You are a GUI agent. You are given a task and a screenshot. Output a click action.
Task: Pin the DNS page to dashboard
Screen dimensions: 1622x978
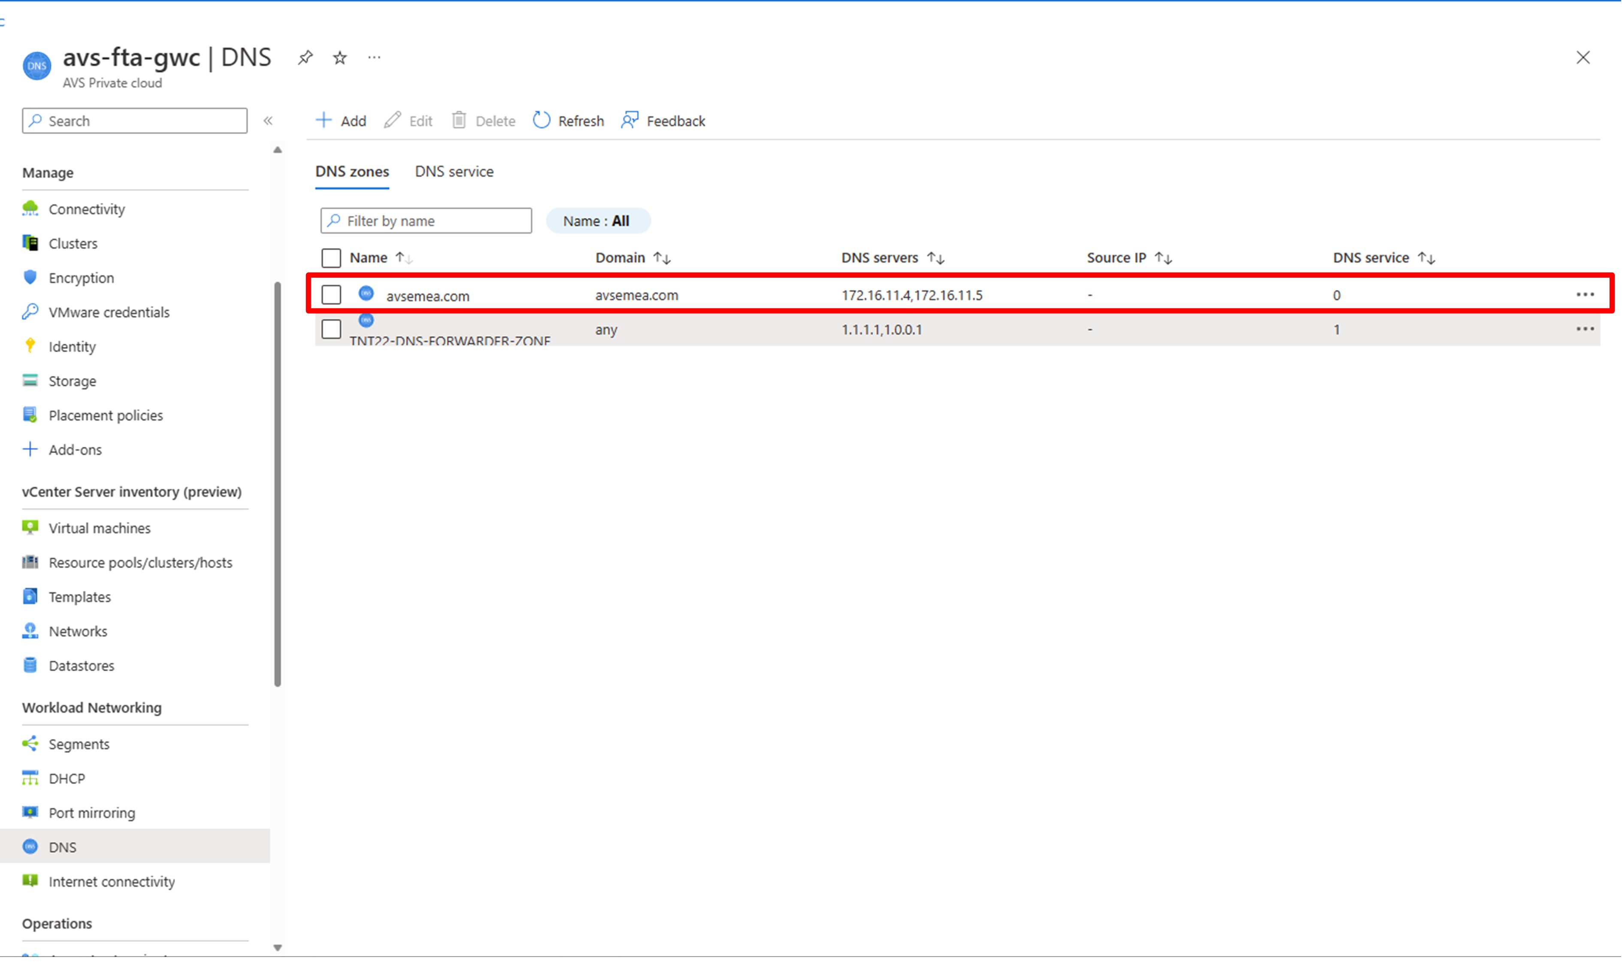pyautogui.click(x=304, y=57)
